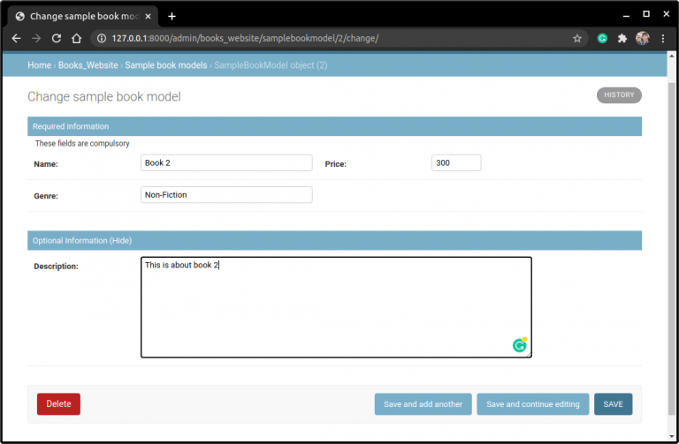
Task: Go to Home breadcrumb
Action: 40,65
